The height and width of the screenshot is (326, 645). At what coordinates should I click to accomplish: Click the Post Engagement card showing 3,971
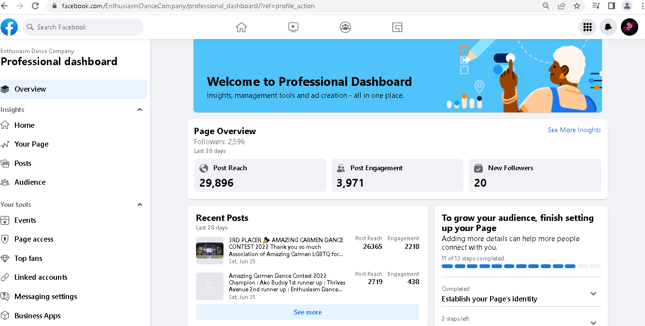coord(397,176)
